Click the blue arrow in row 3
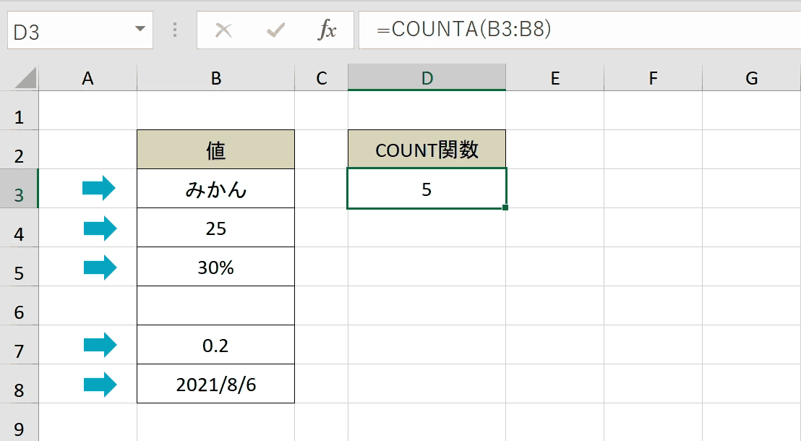This screenshot has height=441, width=801. (99, 188)
